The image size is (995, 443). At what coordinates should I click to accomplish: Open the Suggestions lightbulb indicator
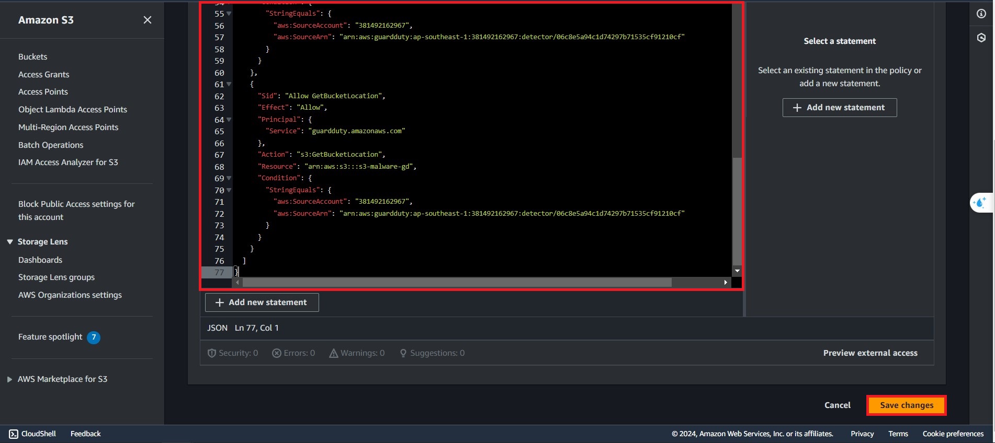[432, 353]
